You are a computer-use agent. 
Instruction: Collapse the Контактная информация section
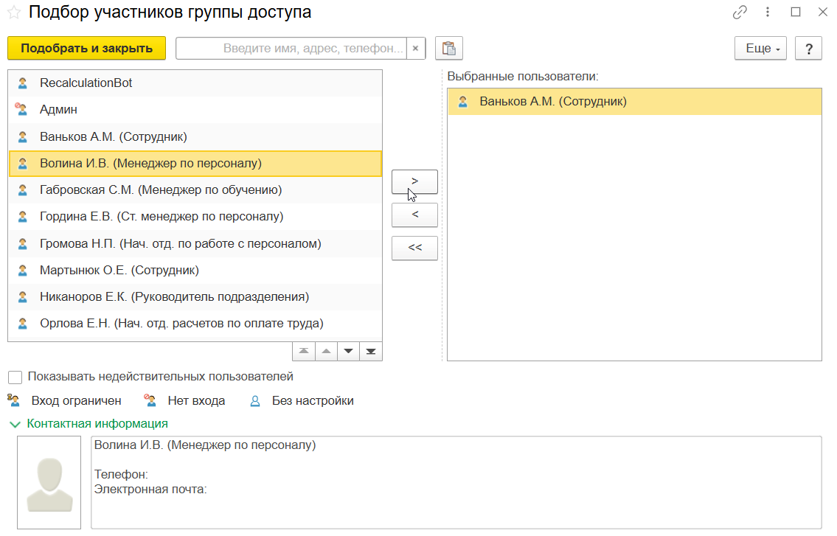[x=15, y=424]
